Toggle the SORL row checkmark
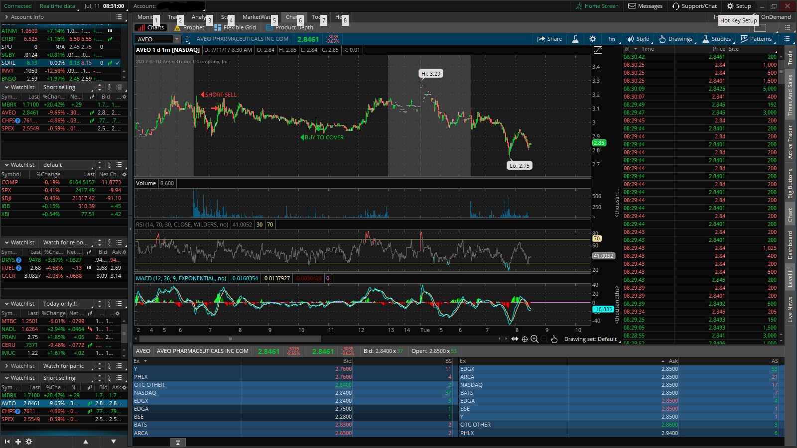Viewport: 797px width, 448px height. click(118, 63)
